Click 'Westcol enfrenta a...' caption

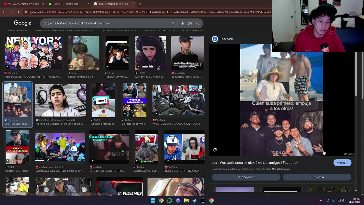103,124
